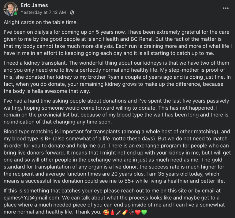Open the "Yesterday at 7:12 AM" timestamp
The image size is (235, 218).
point(43,13)
